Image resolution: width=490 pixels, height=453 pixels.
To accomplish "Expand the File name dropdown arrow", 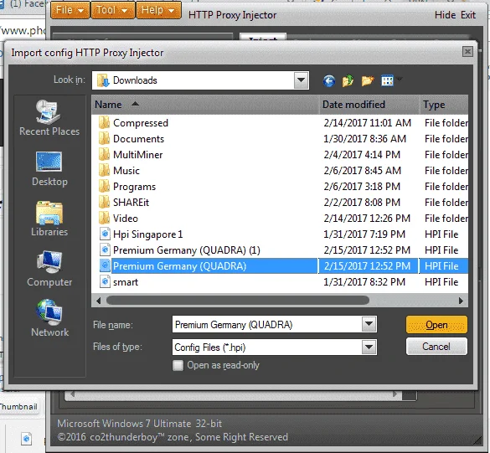I will tap(369, 324).
